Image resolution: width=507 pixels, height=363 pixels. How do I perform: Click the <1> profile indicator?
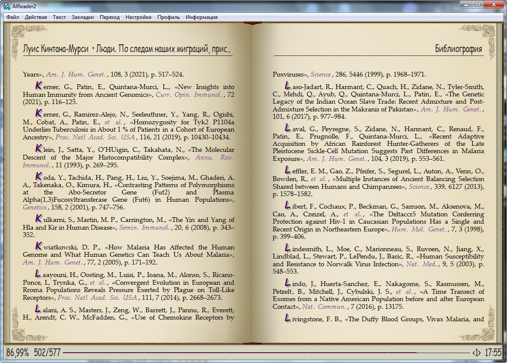[476, 353]
